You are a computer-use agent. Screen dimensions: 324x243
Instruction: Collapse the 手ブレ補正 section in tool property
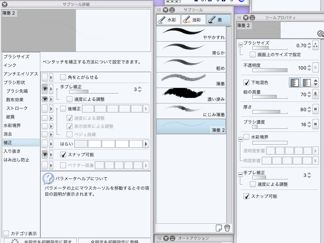pos(240,174)
